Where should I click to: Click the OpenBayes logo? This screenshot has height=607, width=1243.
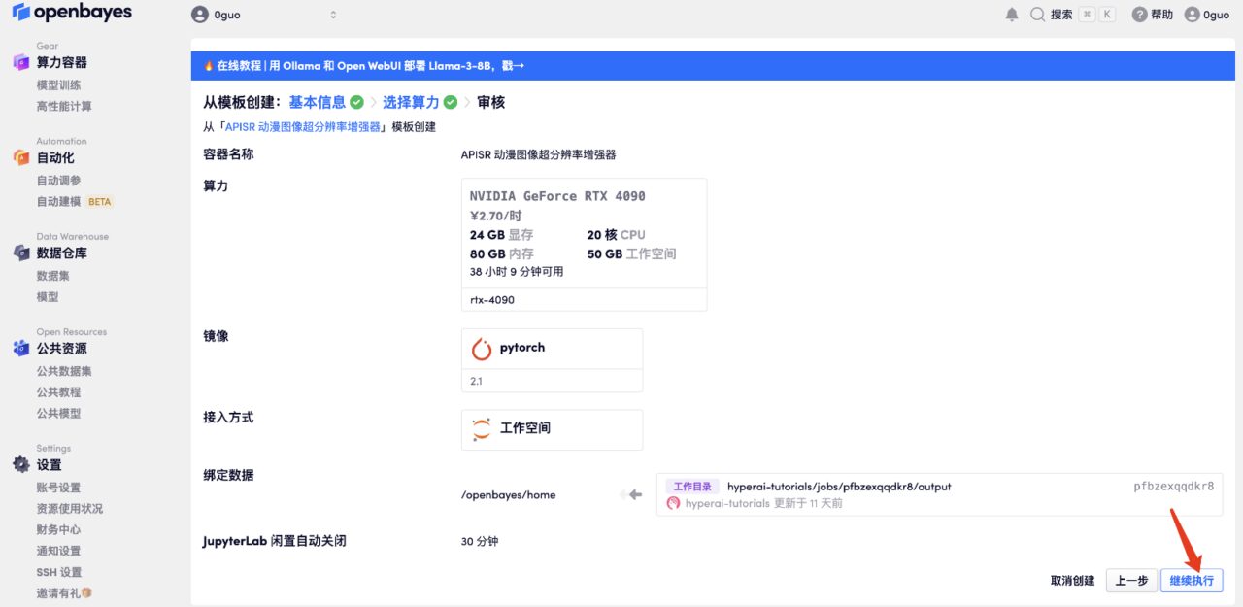tap(72, 14)
